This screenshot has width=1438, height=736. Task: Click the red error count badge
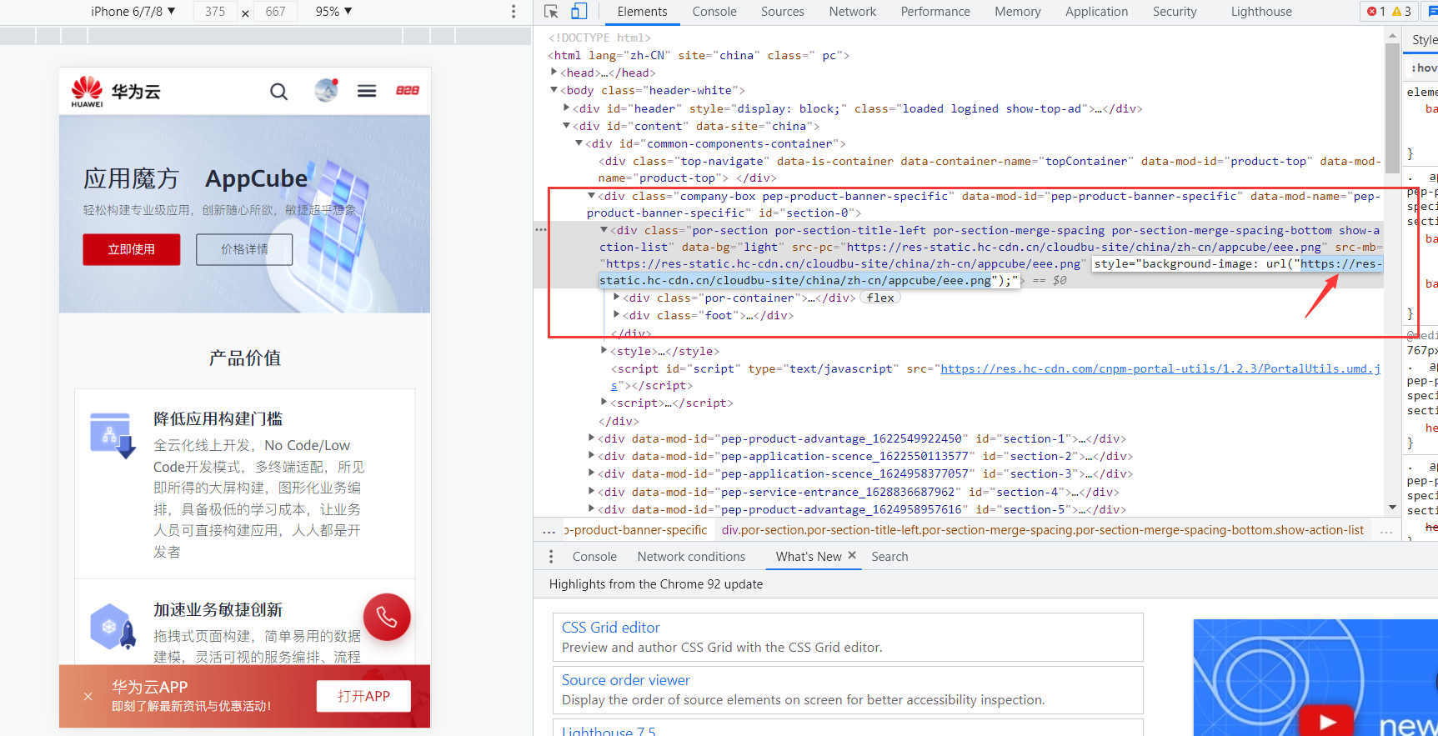[x=1376, y=12]
